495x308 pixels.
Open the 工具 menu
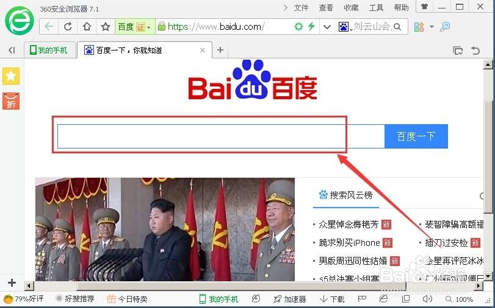coord(376,7)
